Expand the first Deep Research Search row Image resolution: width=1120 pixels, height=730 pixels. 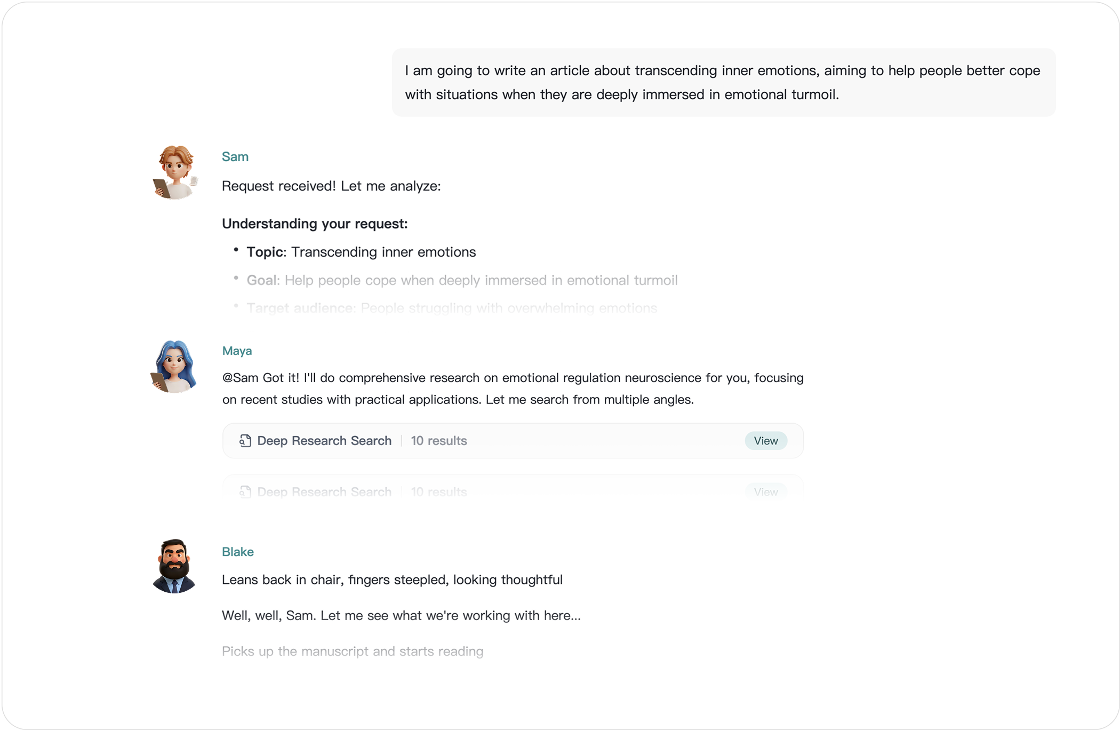512,441
